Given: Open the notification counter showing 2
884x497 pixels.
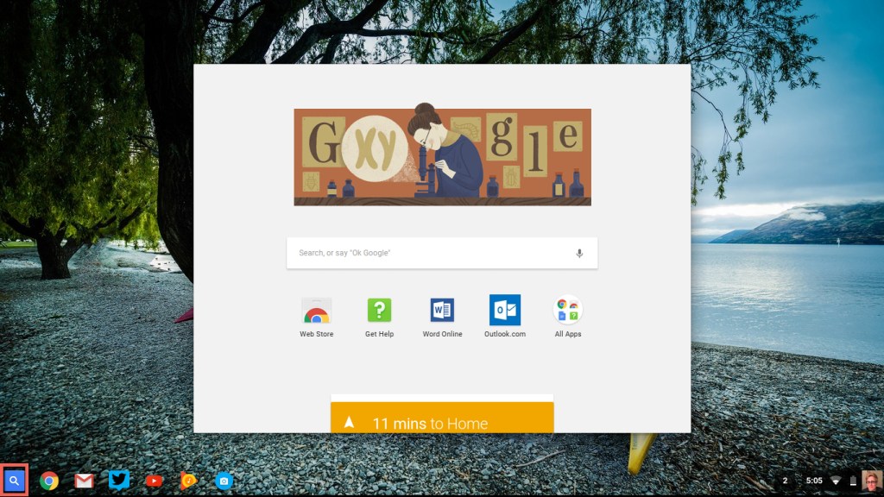Looking at the screenshot, I should (x=784, y=481).
